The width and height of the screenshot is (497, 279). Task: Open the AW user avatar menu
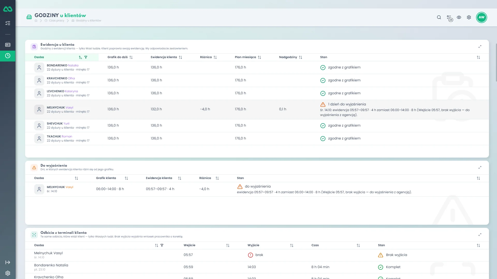(x=481, y=17)
